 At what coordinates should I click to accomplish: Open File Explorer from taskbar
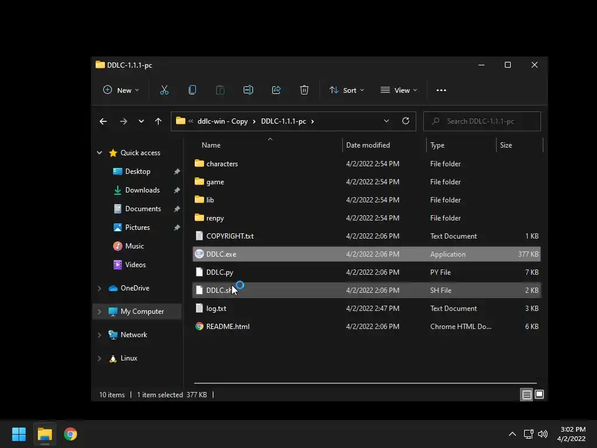[44, 434]
